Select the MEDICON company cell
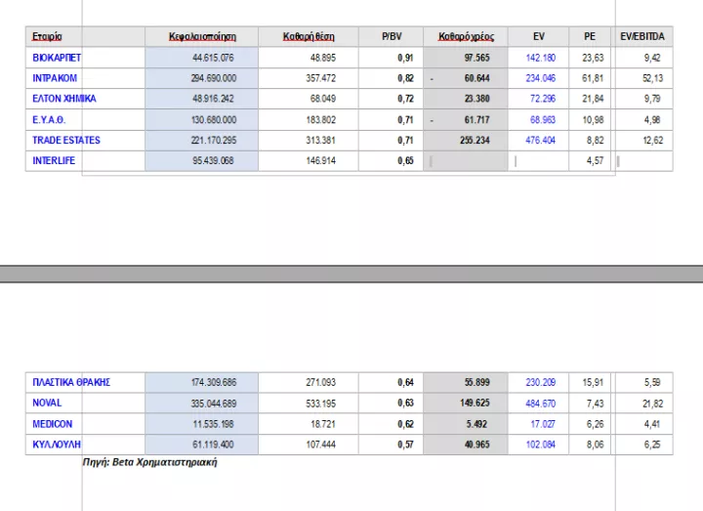The width and height of the screenshot is (703, 511). tap(53, 424)
